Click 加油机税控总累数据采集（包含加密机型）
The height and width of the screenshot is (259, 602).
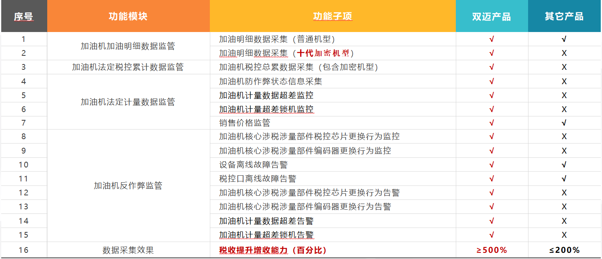click(x=299, y=67)
